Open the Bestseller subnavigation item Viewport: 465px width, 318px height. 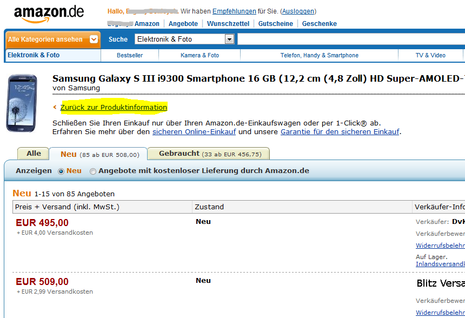[130, 56]
